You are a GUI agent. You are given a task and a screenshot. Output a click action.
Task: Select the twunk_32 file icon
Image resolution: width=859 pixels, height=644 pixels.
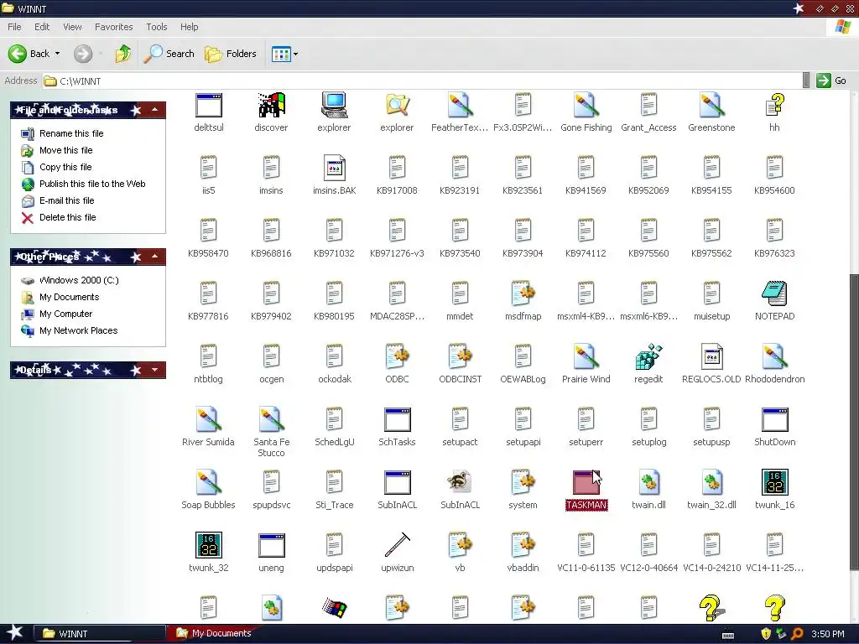(x=208, y=545)
